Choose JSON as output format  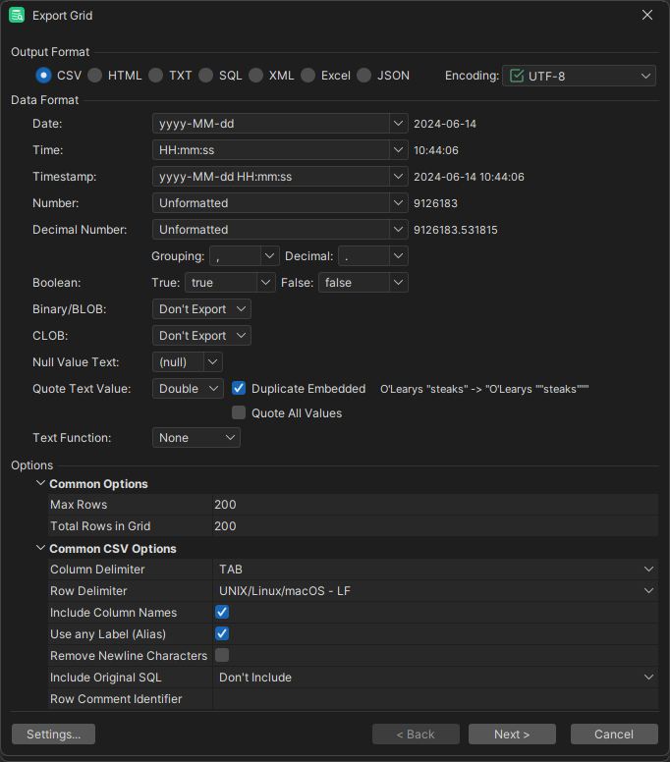pyautogui.click(x=364, y=76)
